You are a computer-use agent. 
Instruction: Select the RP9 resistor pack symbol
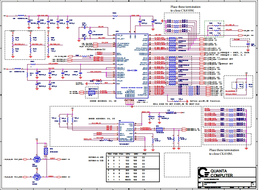(46, 151)
